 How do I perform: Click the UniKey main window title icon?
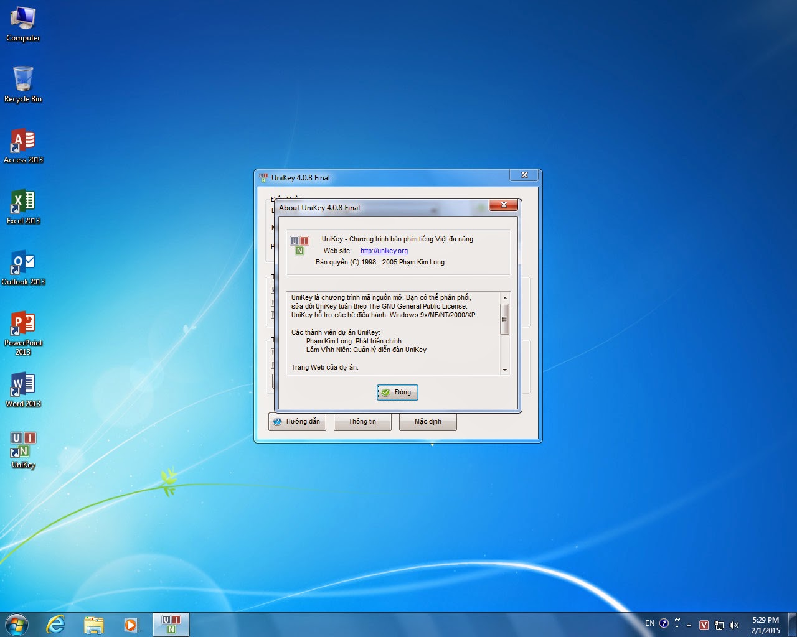[263, 177]
